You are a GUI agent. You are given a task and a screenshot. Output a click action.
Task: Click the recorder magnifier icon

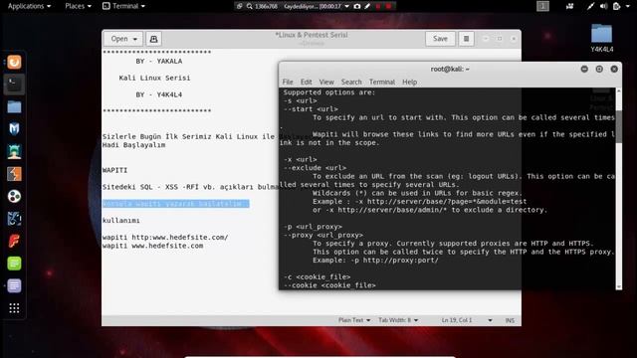(x=250, y=6)
